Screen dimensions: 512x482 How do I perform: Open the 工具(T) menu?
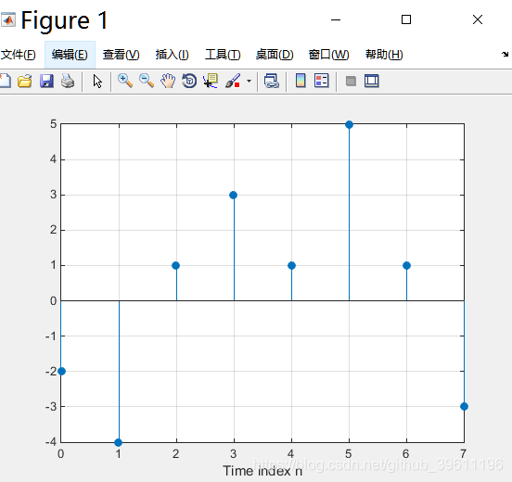point(223,55)
